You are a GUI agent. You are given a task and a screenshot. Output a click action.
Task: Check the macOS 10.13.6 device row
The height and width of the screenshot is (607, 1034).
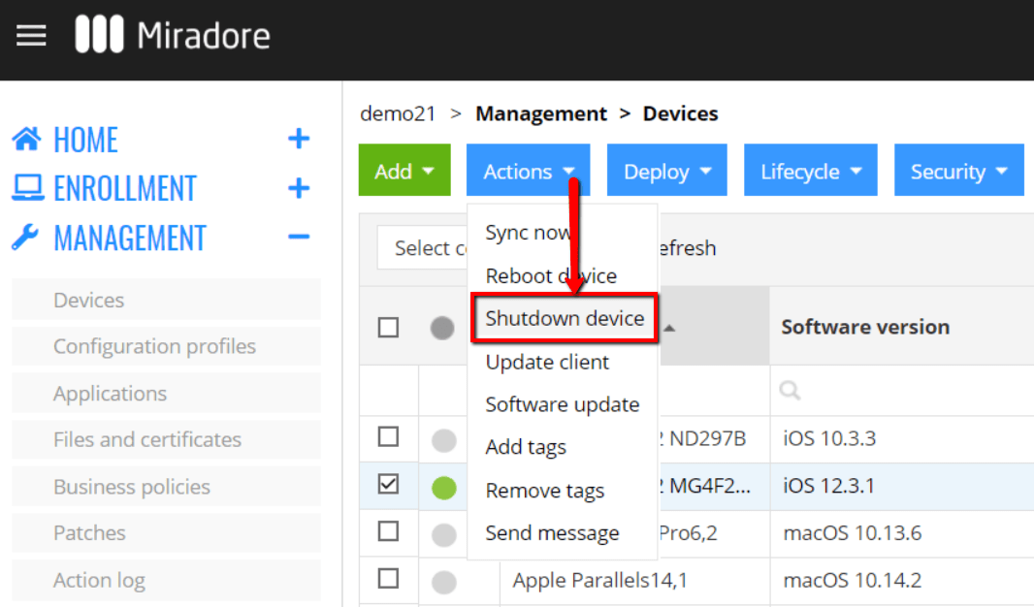point(388,532)
